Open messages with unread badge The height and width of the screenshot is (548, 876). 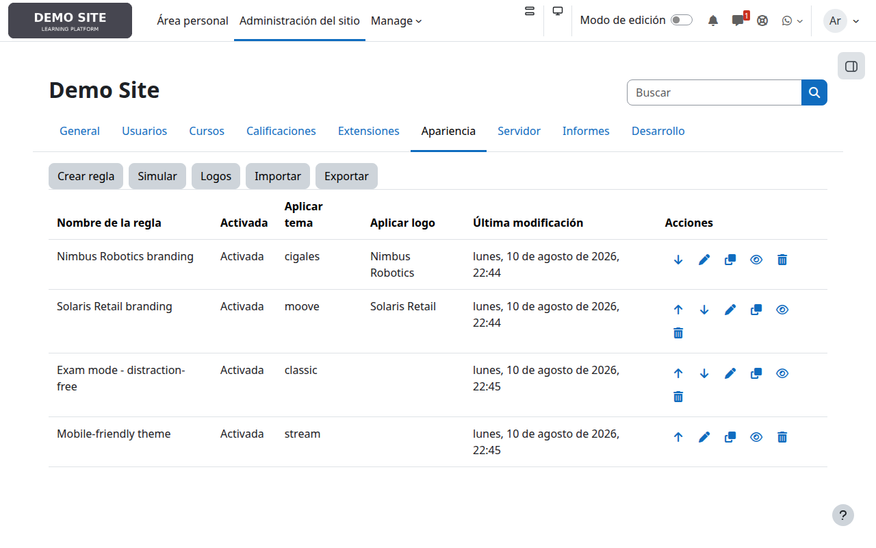click(x=738, y=21)
